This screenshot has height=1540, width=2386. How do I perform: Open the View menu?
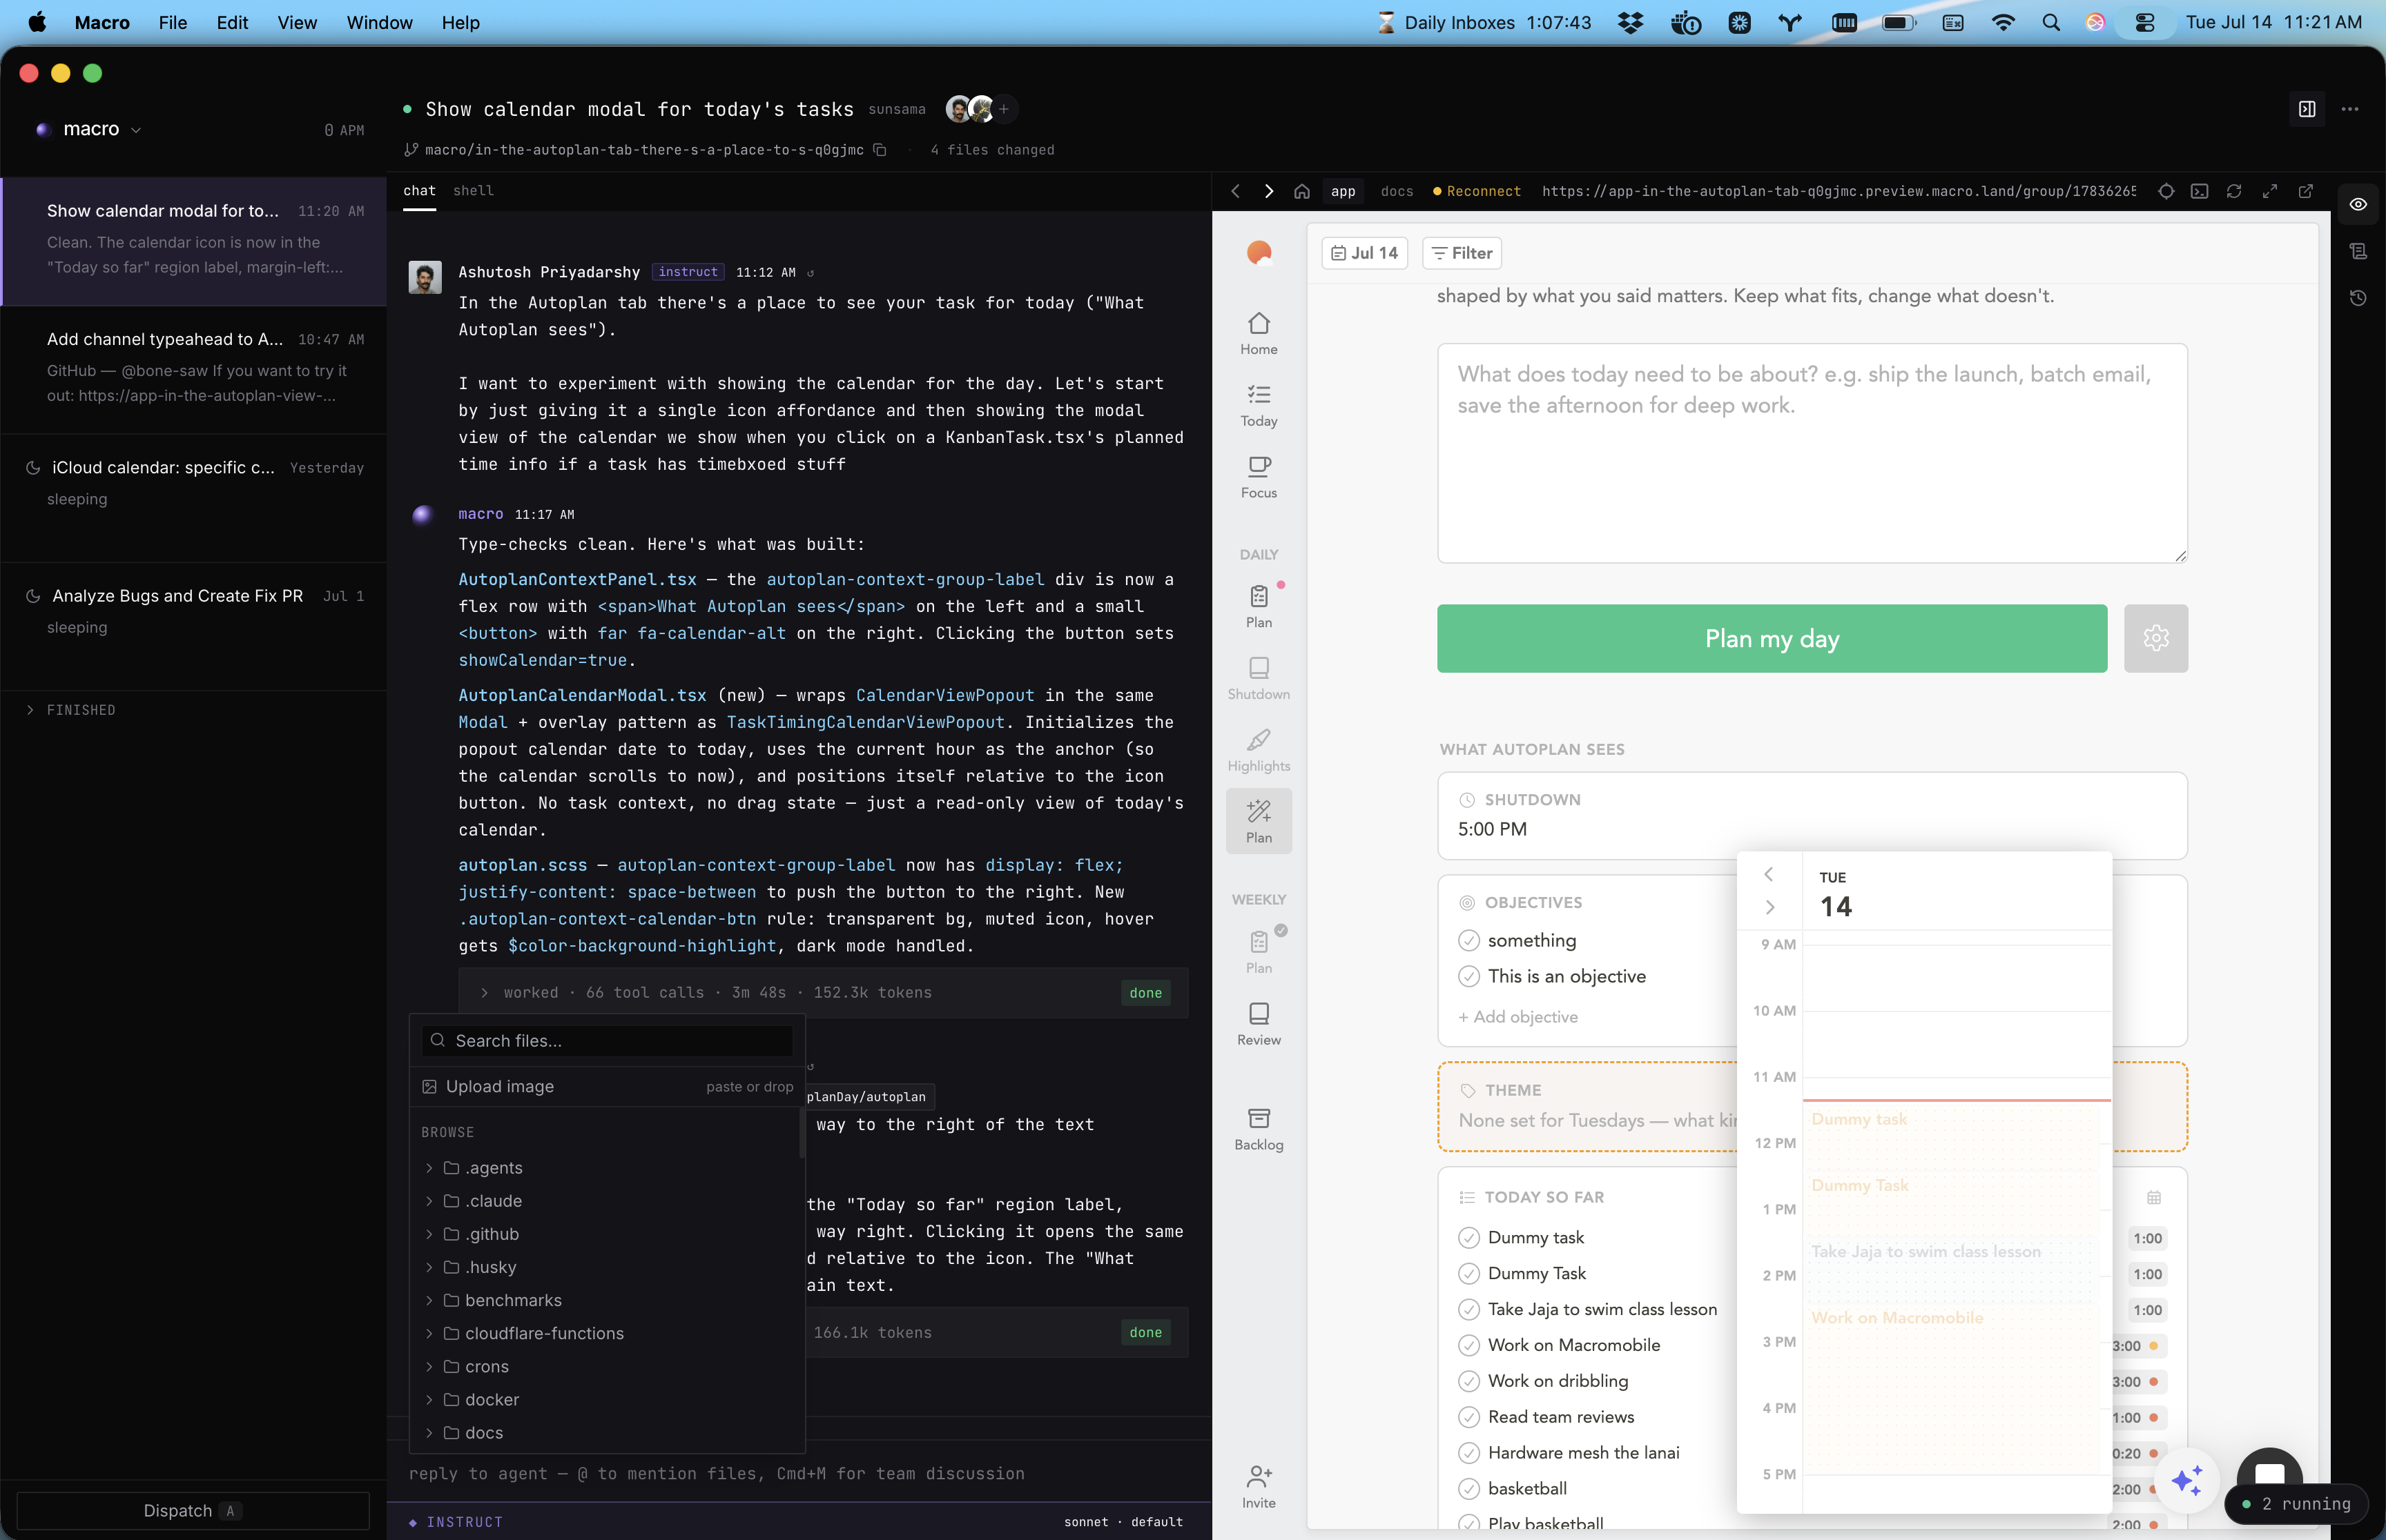(x=297, y=22)
